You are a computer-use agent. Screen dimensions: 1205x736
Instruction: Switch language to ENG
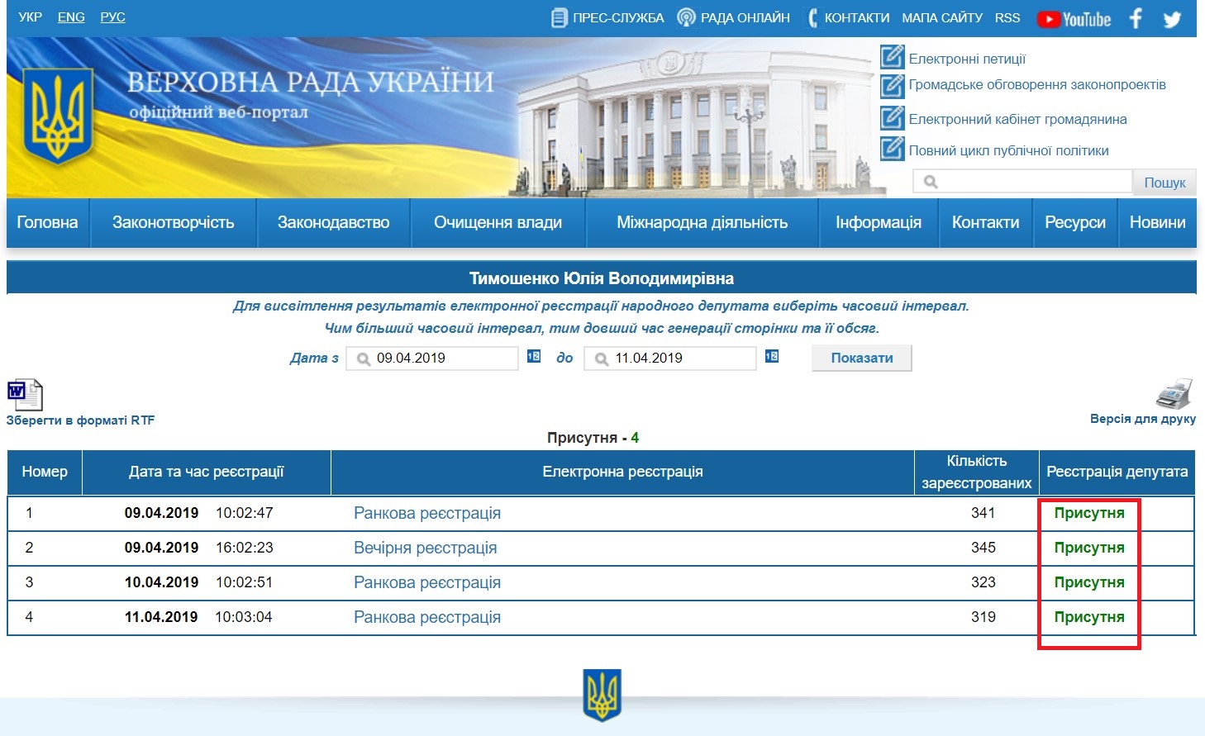coord(71,17)
